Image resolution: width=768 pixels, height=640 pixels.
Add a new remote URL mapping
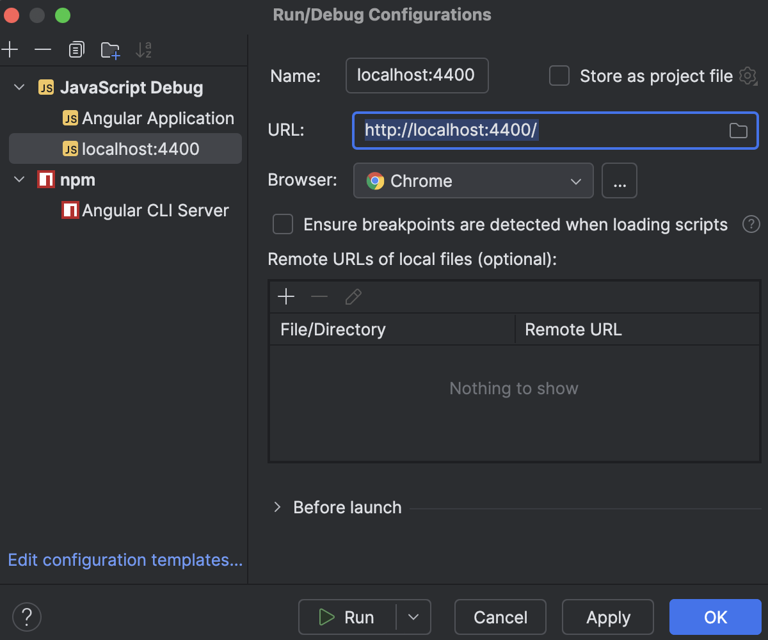tap(286, 296)
